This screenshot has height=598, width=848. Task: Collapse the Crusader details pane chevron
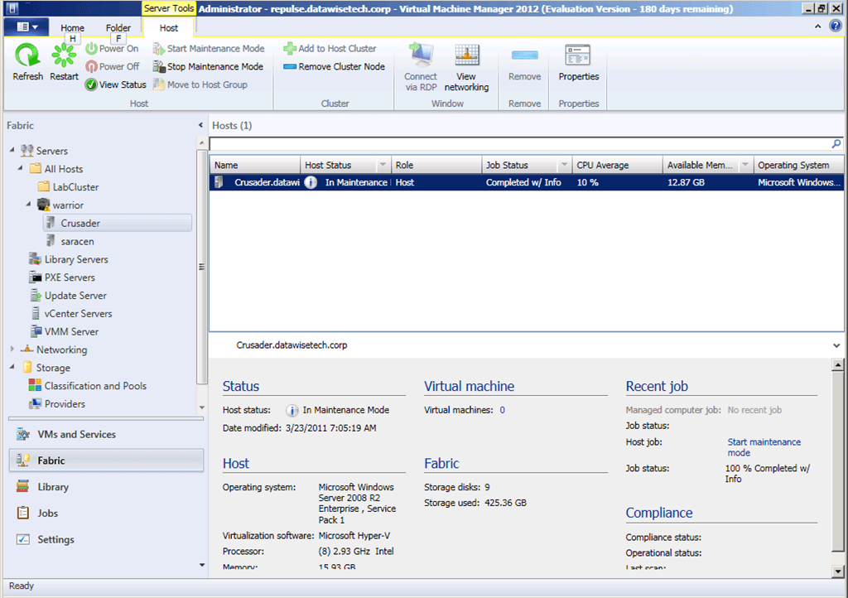click(836, 345)
